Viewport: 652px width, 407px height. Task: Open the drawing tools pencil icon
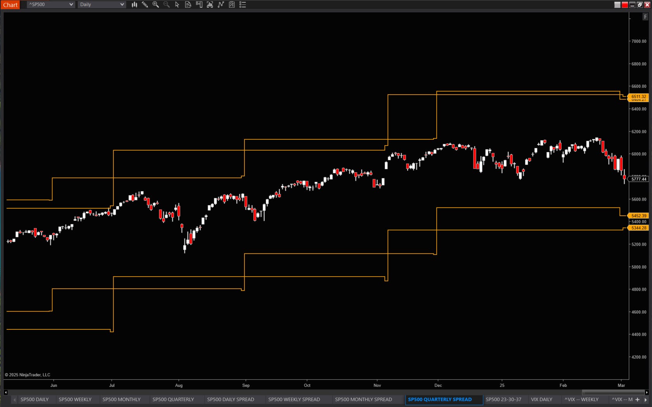click(x=145, y=5)
